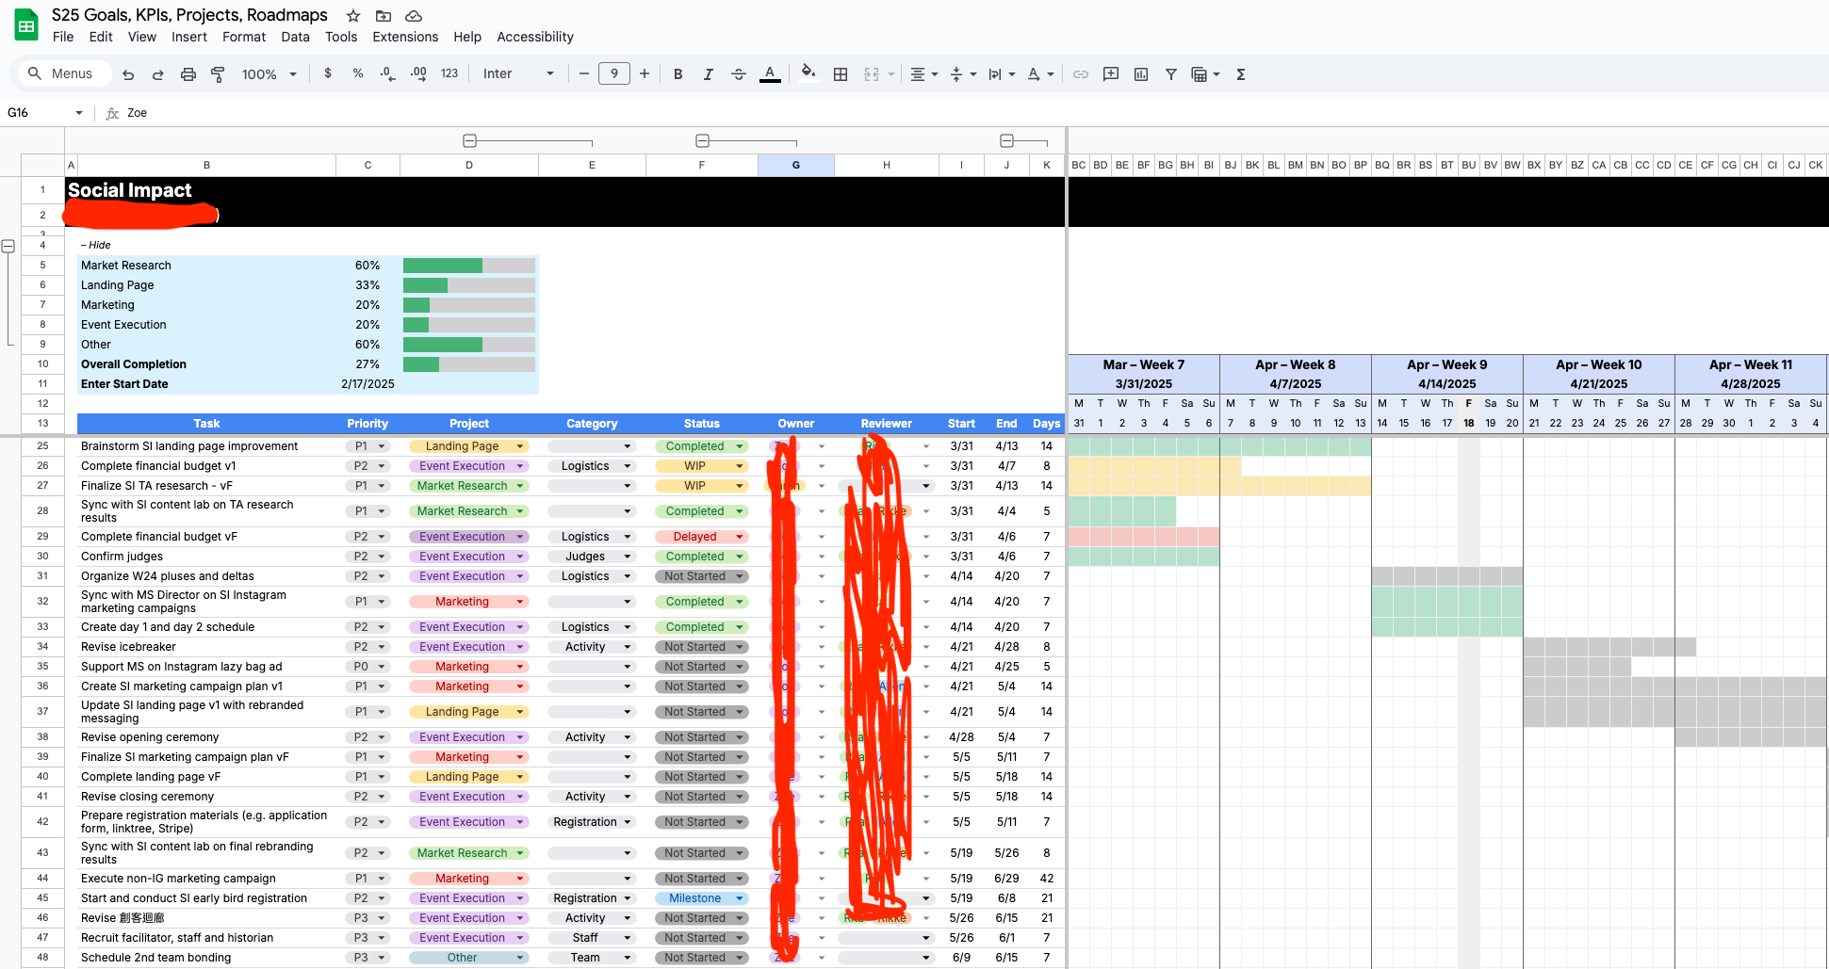The image size is (1829, 969).
Task: Open the Format menu
Action: [x=243, y=37]
